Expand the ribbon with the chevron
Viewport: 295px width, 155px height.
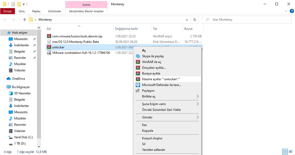point(286,11)
